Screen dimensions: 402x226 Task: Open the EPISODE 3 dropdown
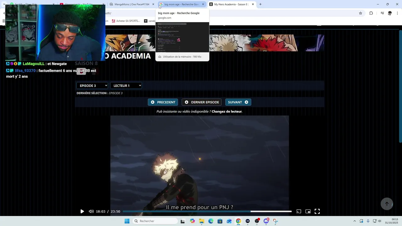[92, 86]
